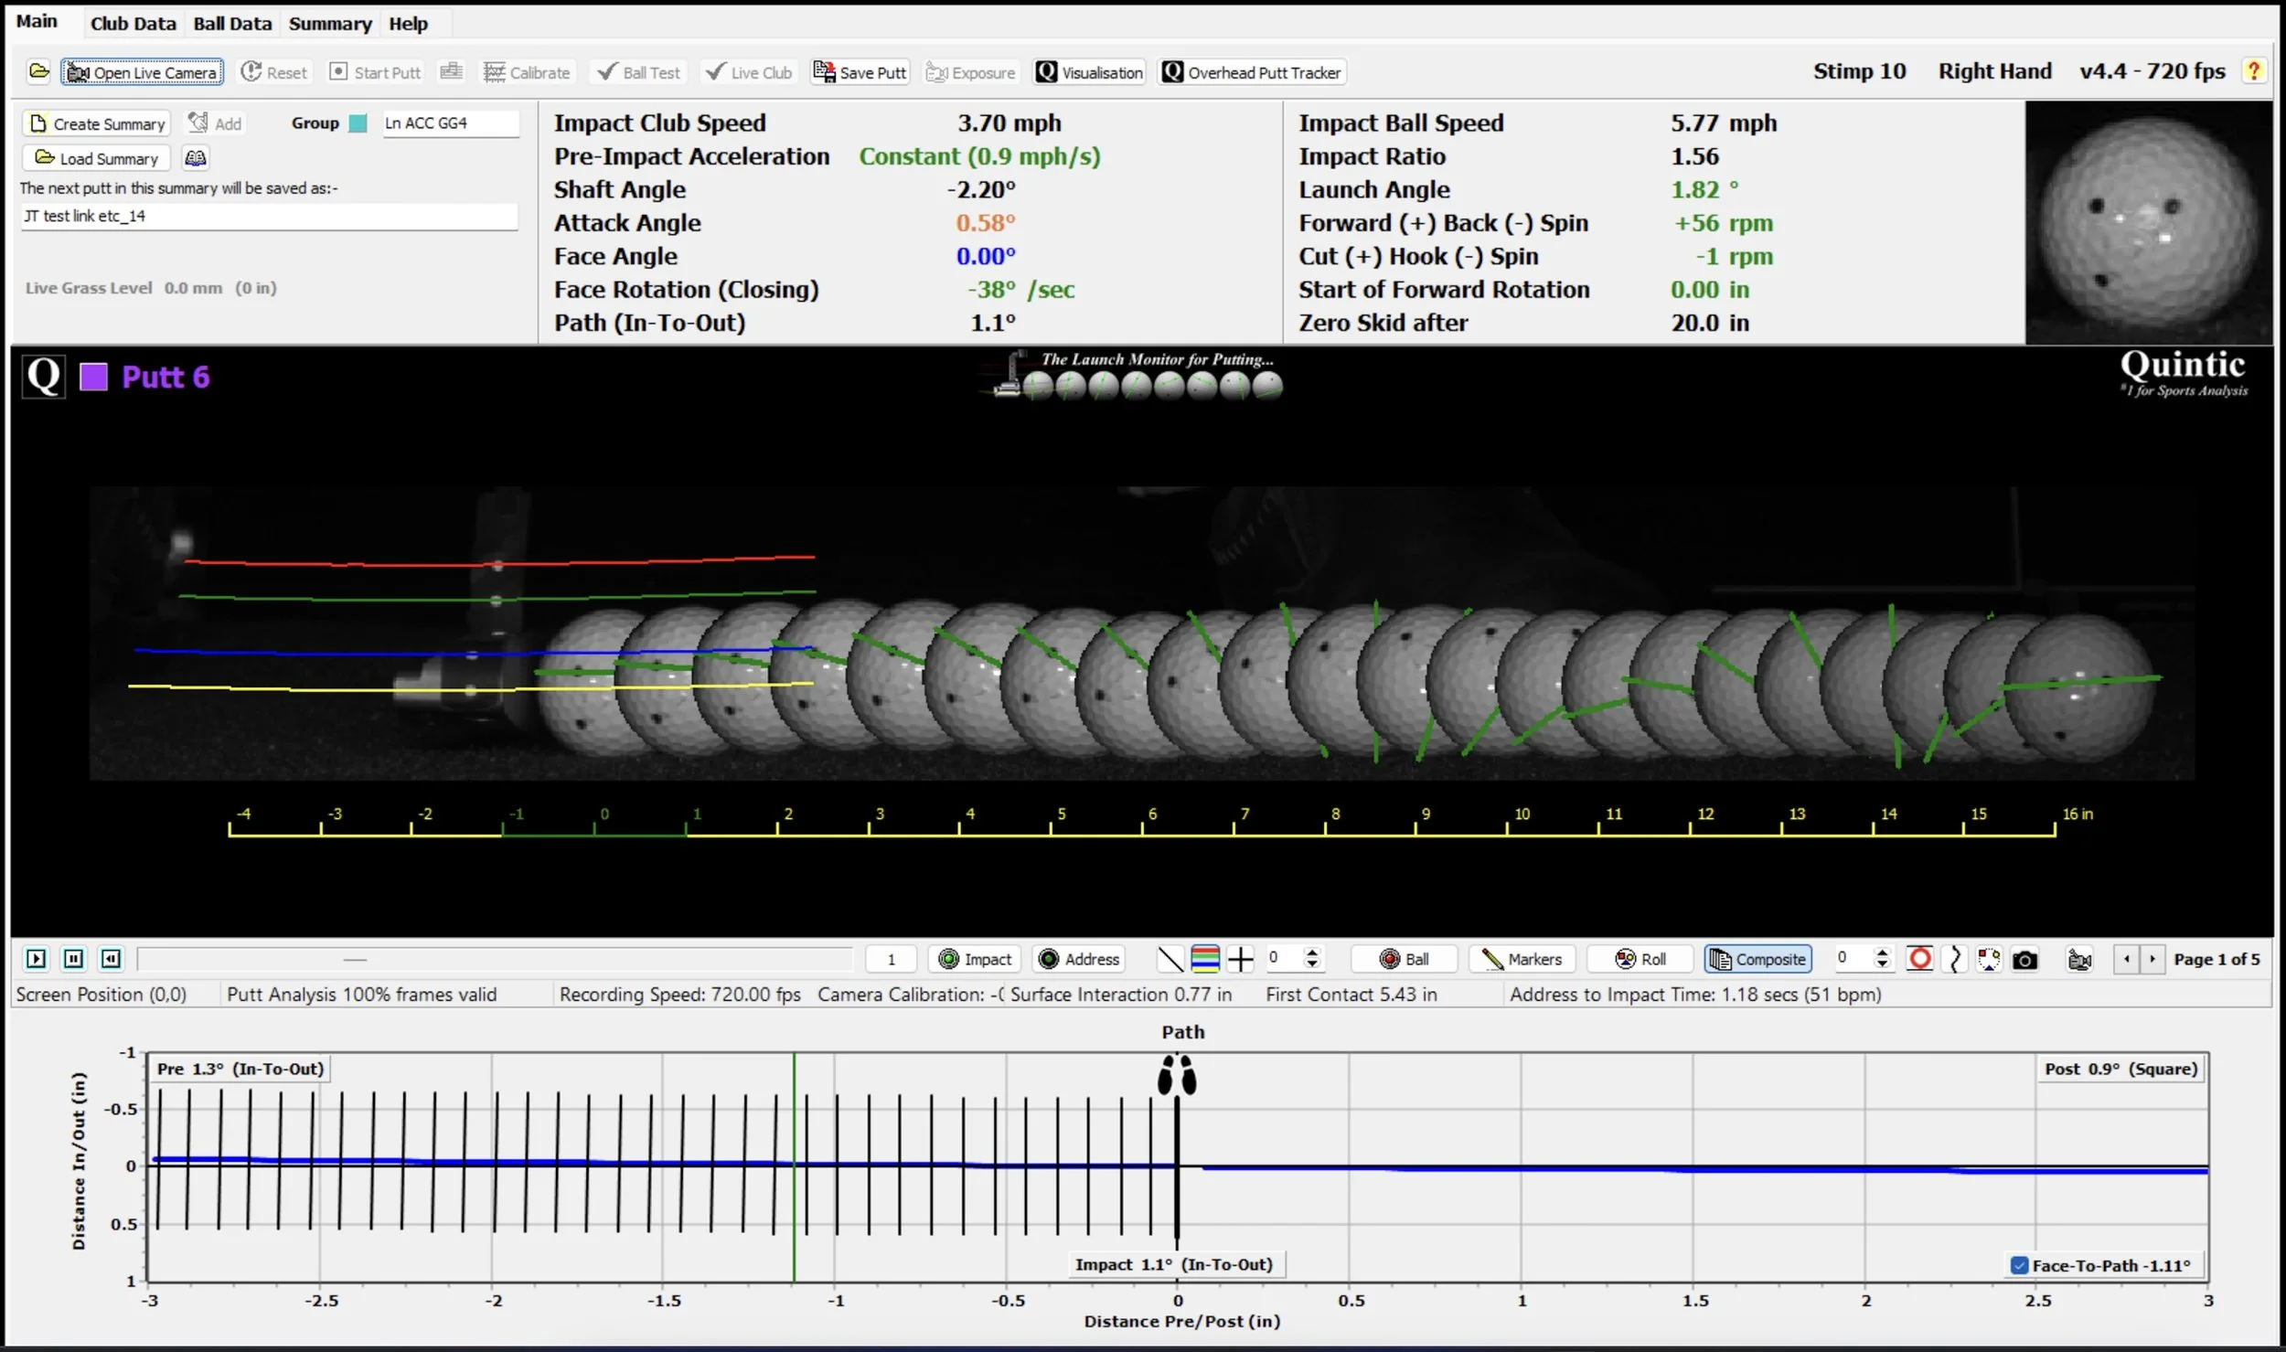
Task: Click the open folder icon in toolbar
Action: coord(38,71)
